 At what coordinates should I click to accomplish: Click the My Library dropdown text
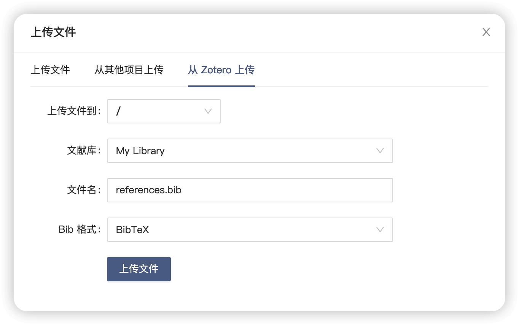[140, 151]
